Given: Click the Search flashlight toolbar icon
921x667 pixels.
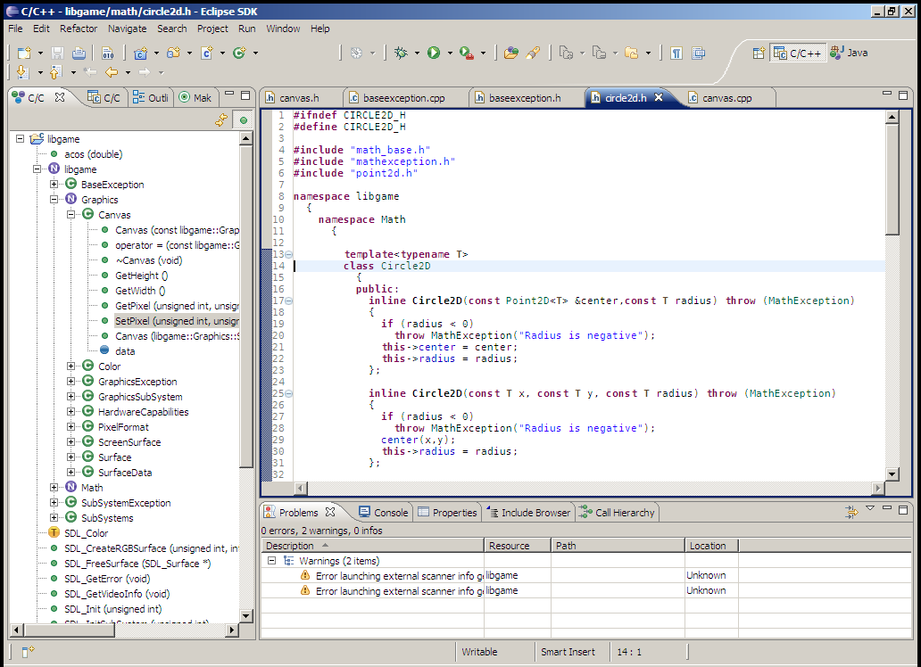Looking at the screenshot, I should pyautogui.click(x=533, y=53).
